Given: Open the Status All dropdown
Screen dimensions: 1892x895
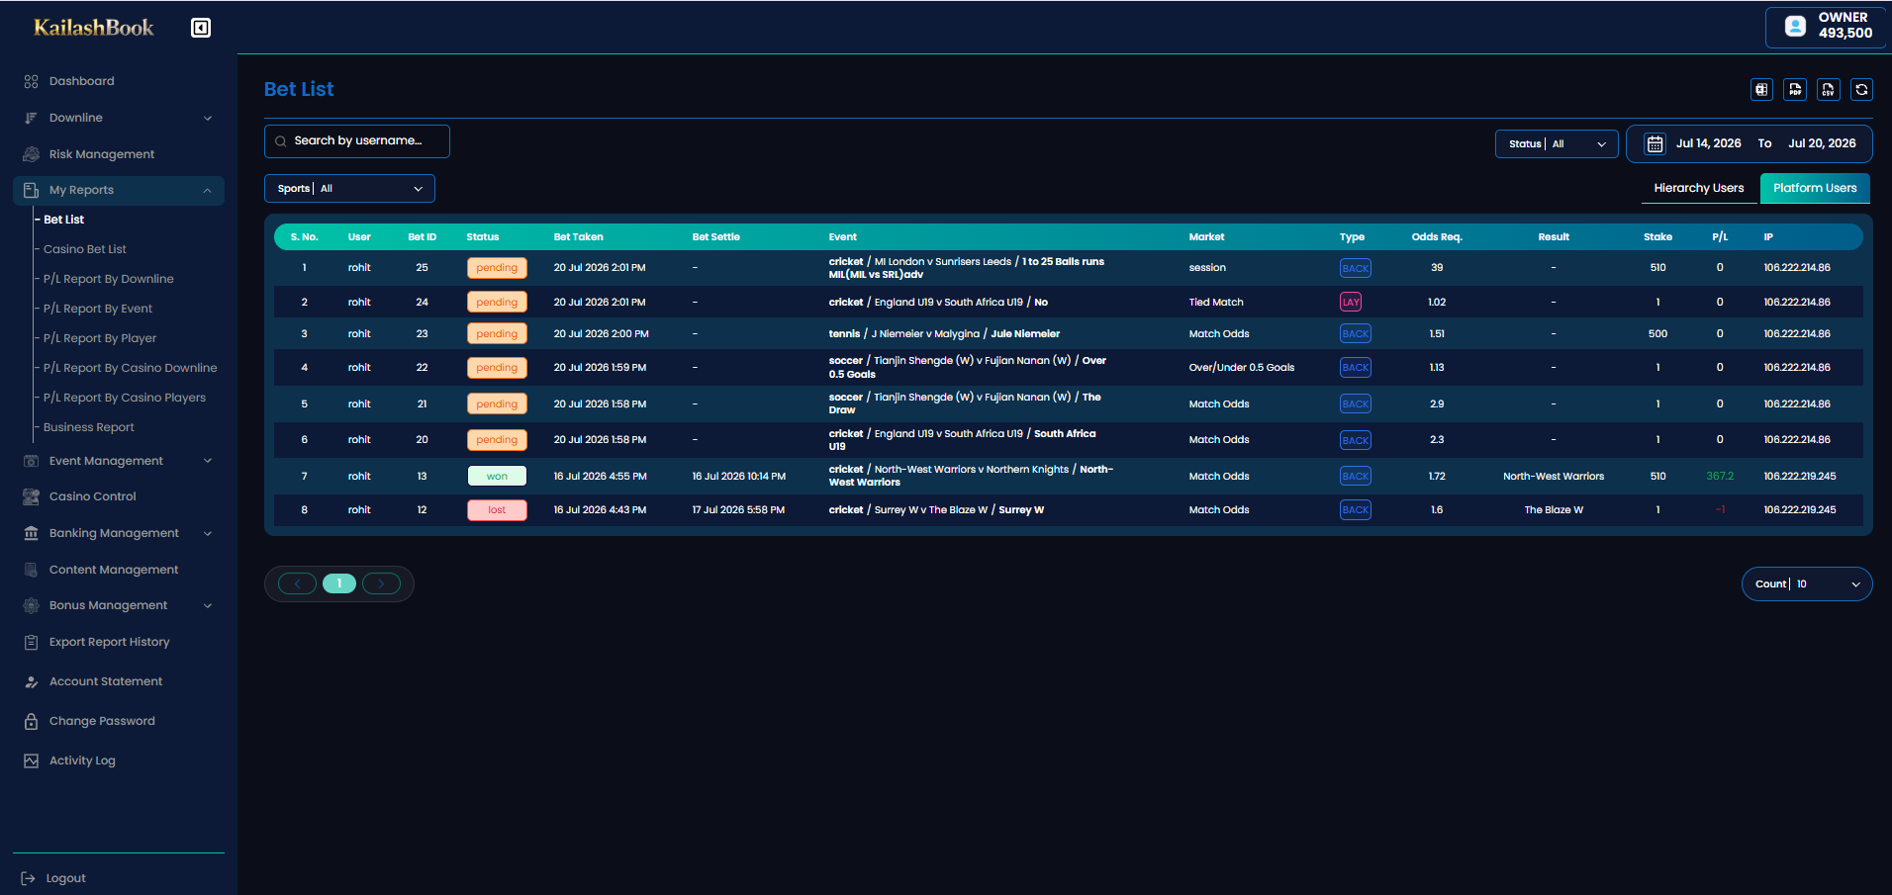Looking at the screenshot, I should 1557,143.
